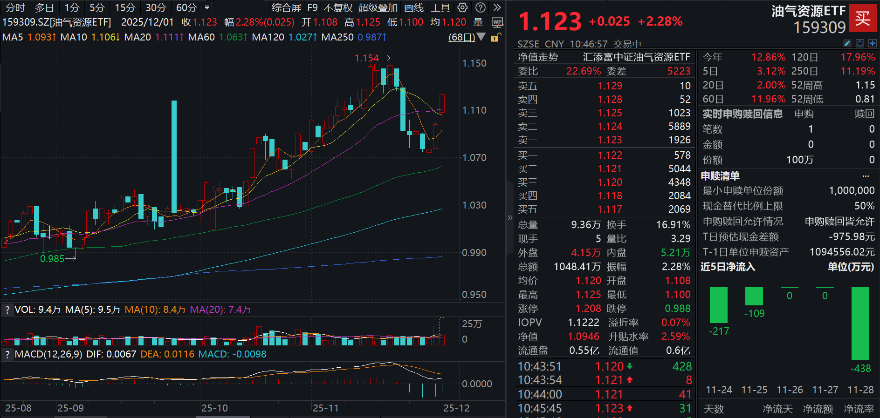Viewport: 880px width, 418px height.
Task: Click the pencil edit note icon
Action: coord(847,43)
